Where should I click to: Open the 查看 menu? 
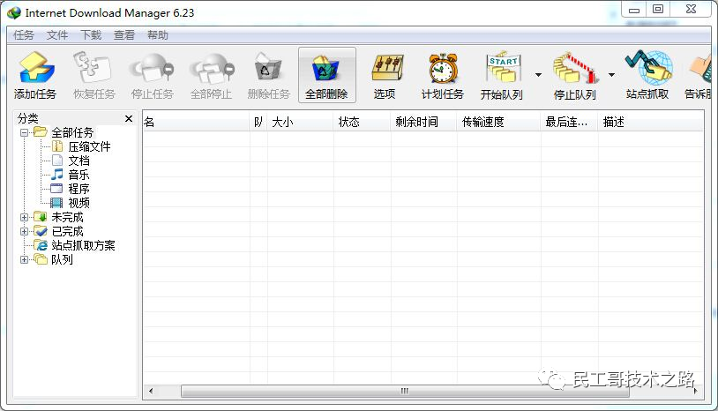124,35
